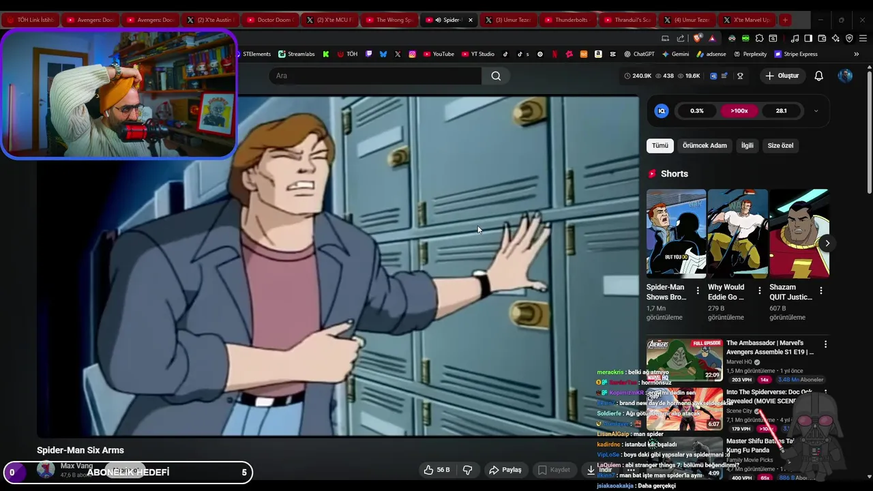873x491 pixels.
Task: Advance Shorts shelf with next arrow
Action: 827,243
